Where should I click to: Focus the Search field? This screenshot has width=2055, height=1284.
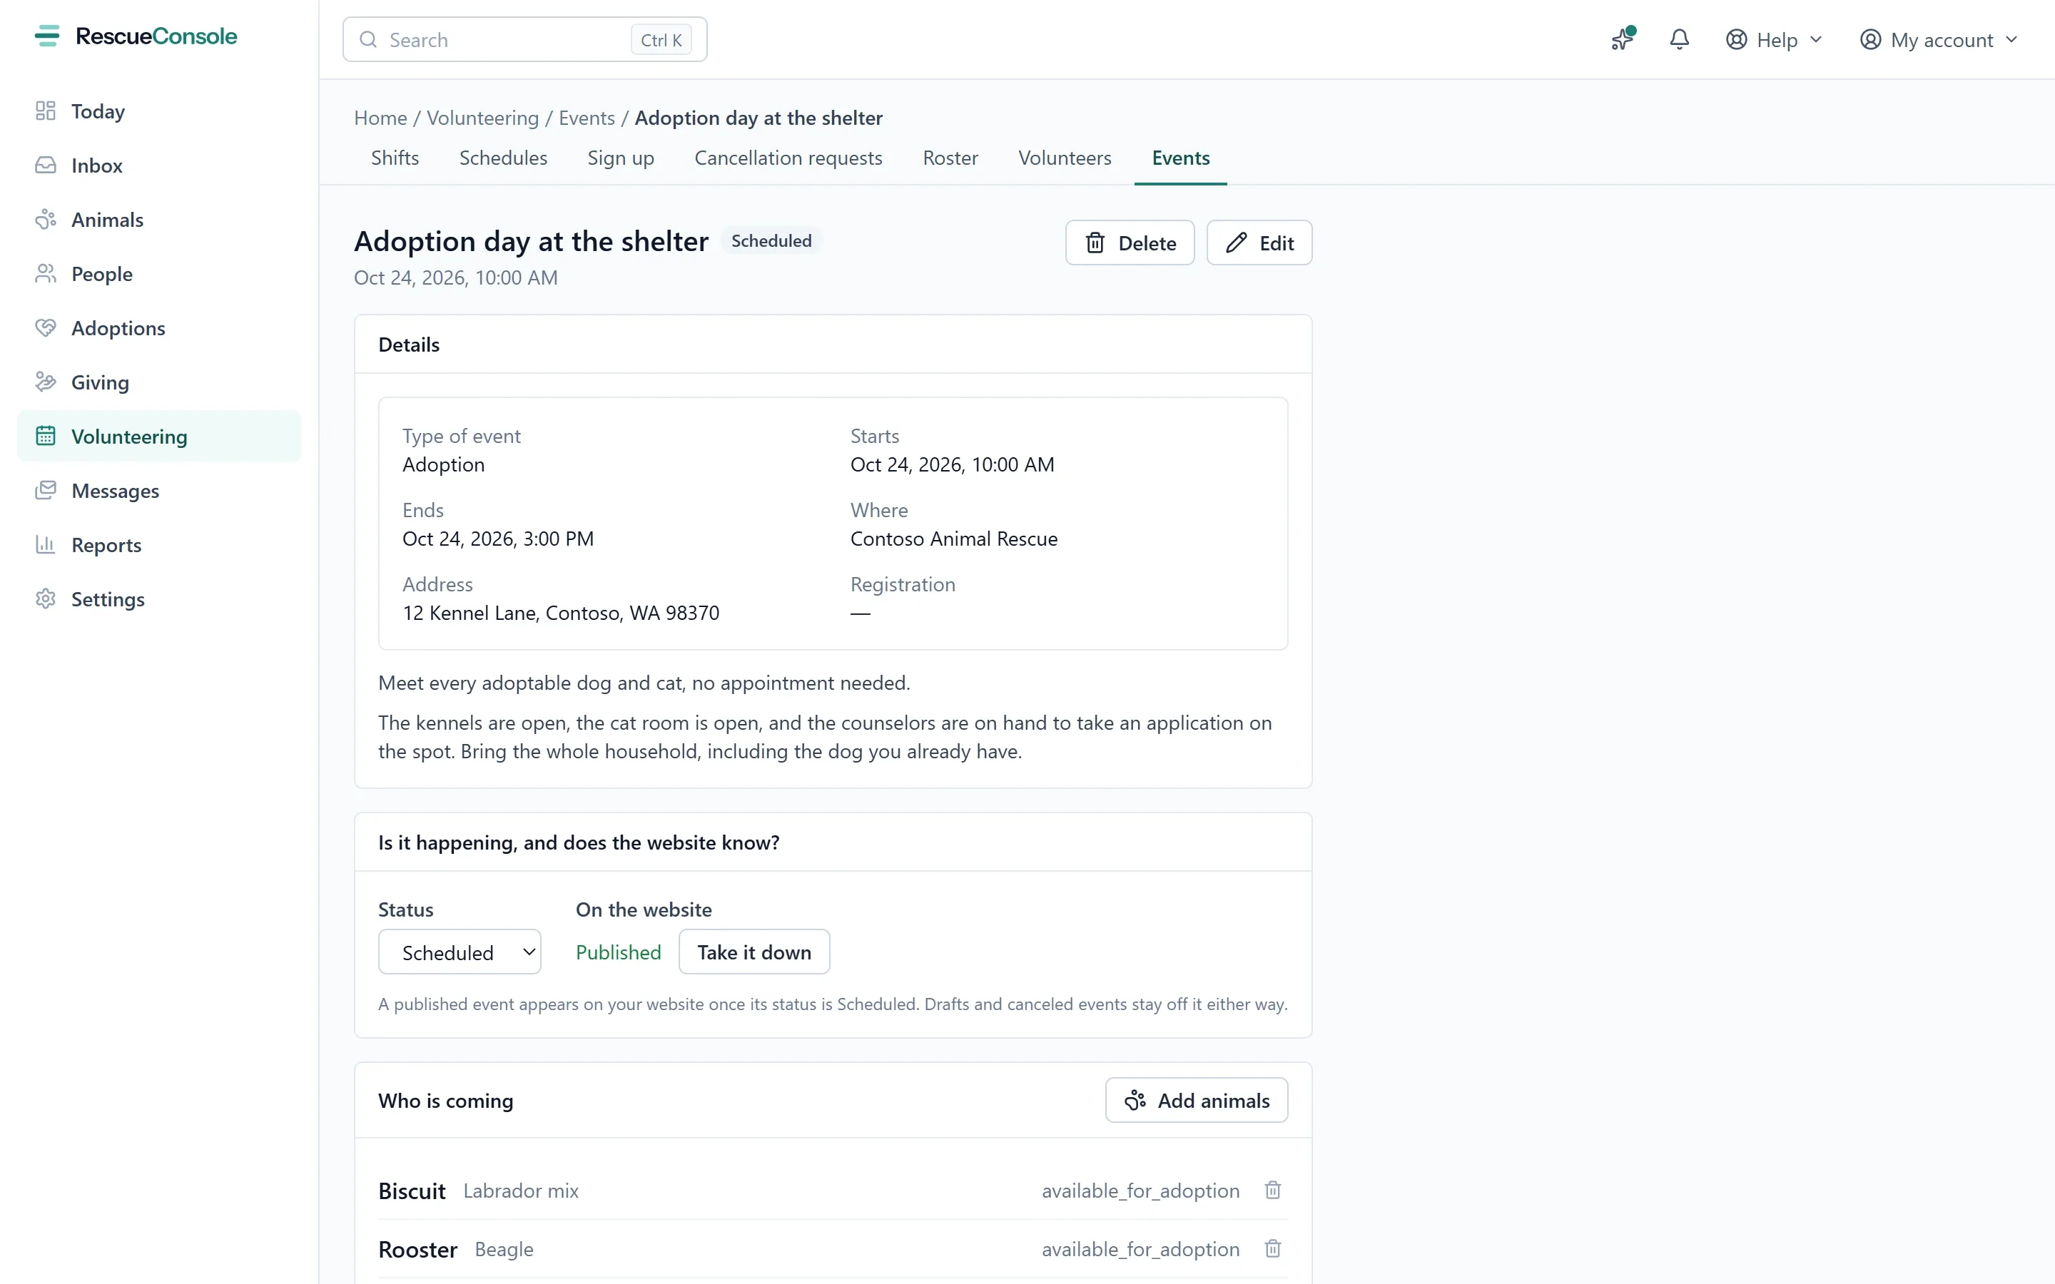tap(524, 40)
